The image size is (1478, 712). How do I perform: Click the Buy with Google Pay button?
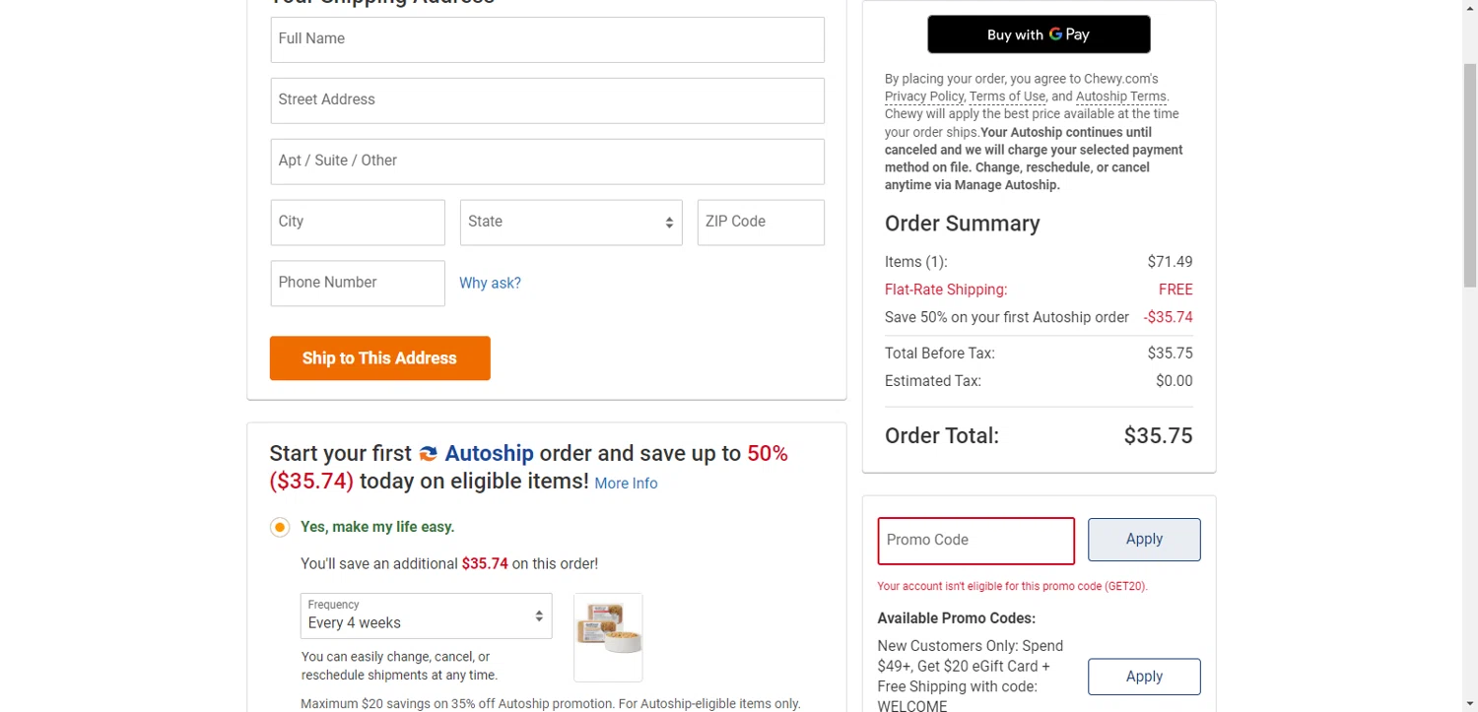coord(1039,34)
